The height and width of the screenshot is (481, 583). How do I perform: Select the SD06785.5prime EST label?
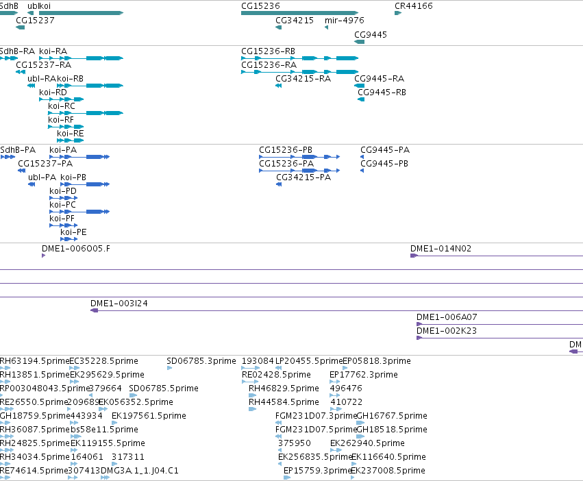point(164,388)
